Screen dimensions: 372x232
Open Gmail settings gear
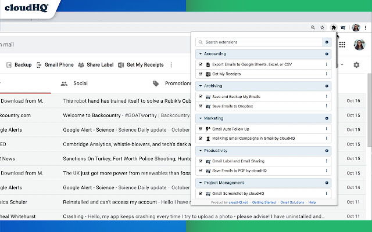356,64
